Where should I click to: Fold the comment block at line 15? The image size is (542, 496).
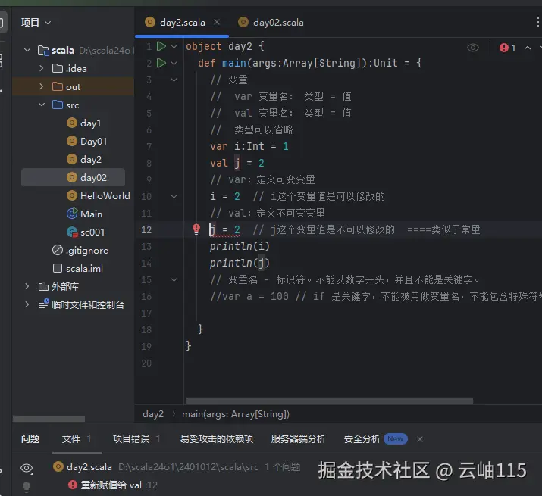[174, 279]
